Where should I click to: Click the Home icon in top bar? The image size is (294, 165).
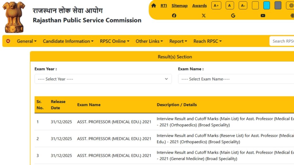click(154, 5)
